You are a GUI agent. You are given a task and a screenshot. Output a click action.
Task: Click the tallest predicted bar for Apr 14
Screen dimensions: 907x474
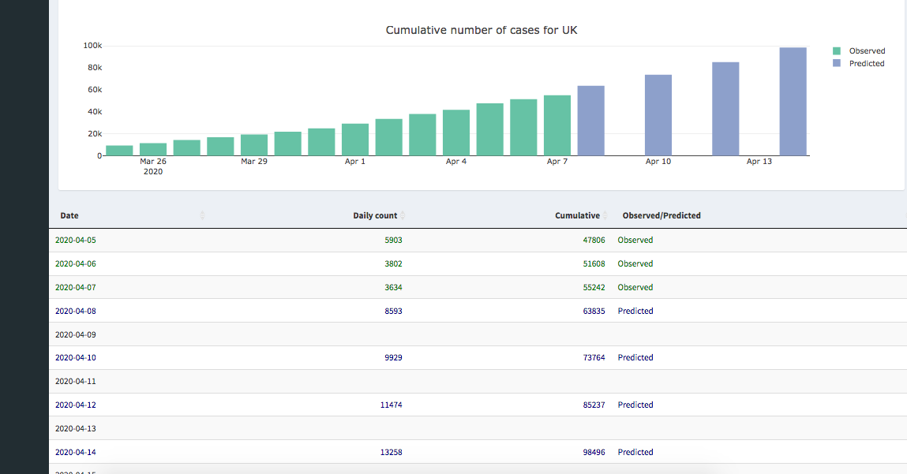793,103
